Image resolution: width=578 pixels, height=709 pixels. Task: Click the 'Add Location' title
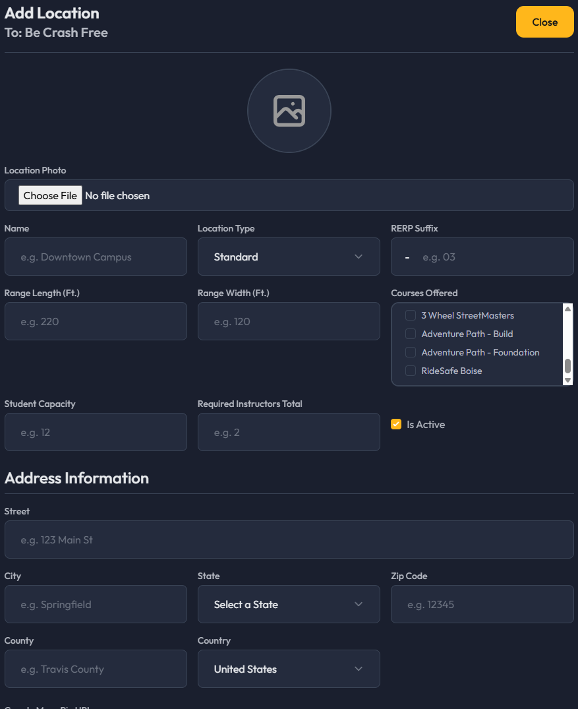(x=52, y=13)
